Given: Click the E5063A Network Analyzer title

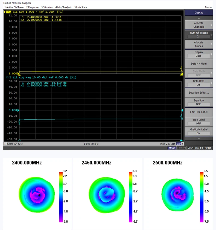Looking at the screenshot, I should 17,3.
